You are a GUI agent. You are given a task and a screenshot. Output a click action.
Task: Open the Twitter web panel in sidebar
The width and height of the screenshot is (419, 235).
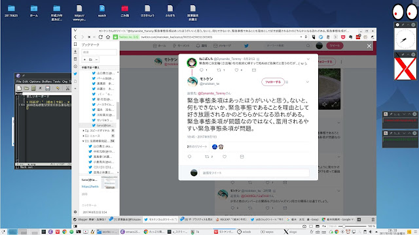[75, 74]
